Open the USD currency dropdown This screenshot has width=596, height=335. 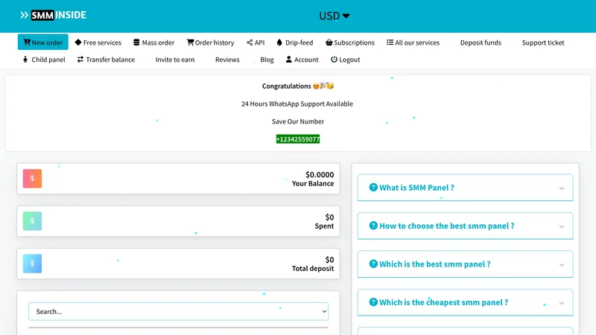pos(334,16)
